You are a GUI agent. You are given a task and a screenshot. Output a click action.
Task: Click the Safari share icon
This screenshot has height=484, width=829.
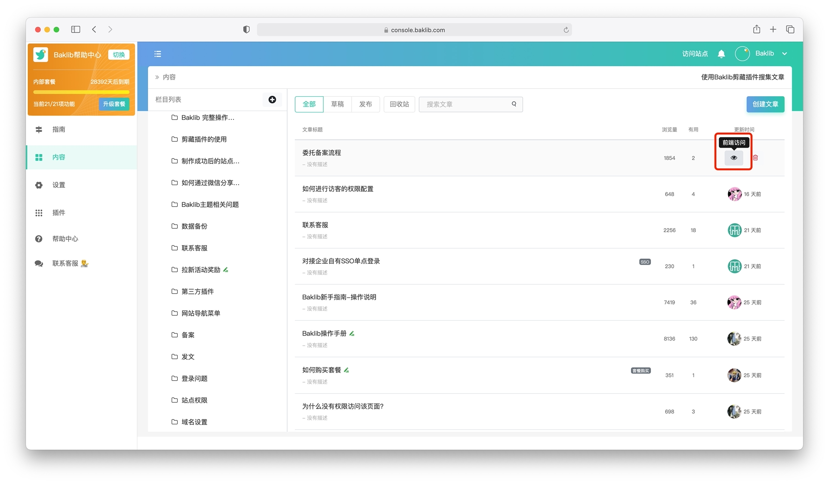756,29
